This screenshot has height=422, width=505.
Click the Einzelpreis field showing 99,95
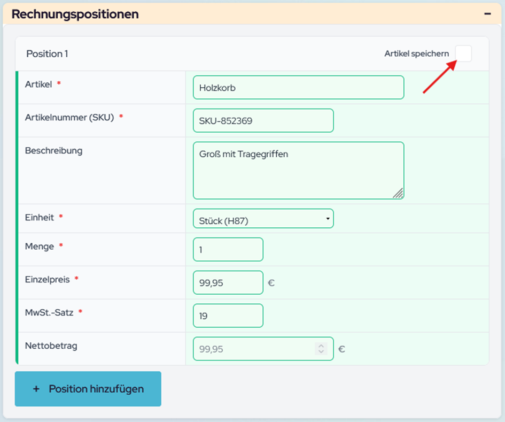click(228, 282)
